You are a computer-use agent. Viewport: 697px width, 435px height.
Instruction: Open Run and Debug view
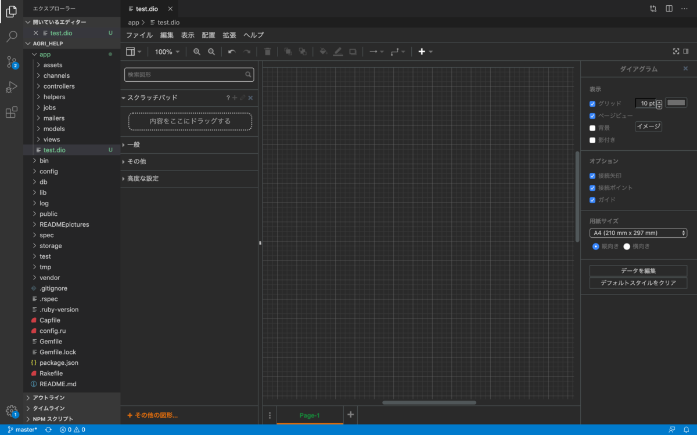[12, 87]
